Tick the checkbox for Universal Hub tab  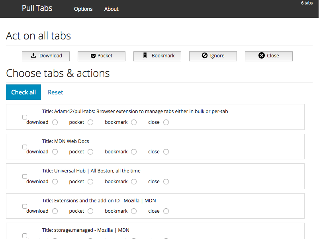point(25,176)
